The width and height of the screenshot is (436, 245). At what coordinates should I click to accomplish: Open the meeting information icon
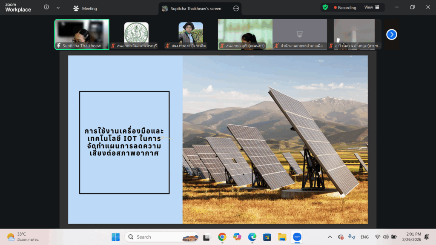point(46,8)
